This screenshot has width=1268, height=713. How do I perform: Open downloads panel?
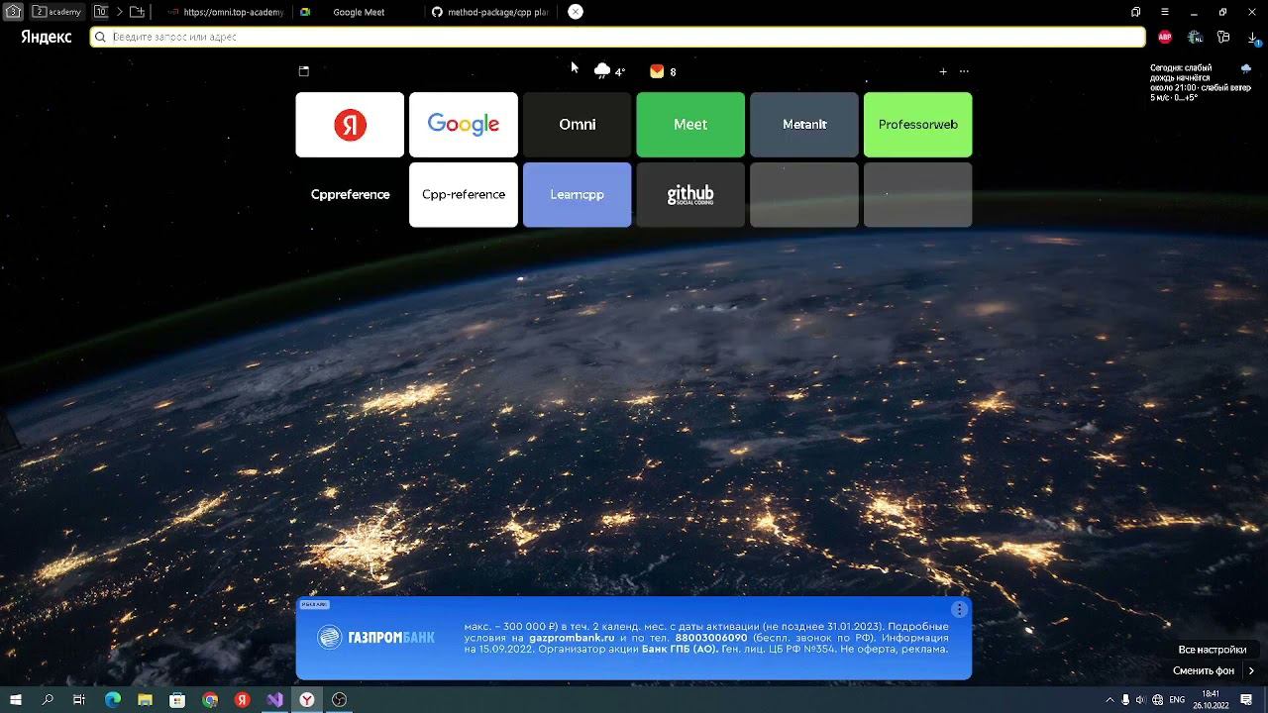click(1253, 38)
